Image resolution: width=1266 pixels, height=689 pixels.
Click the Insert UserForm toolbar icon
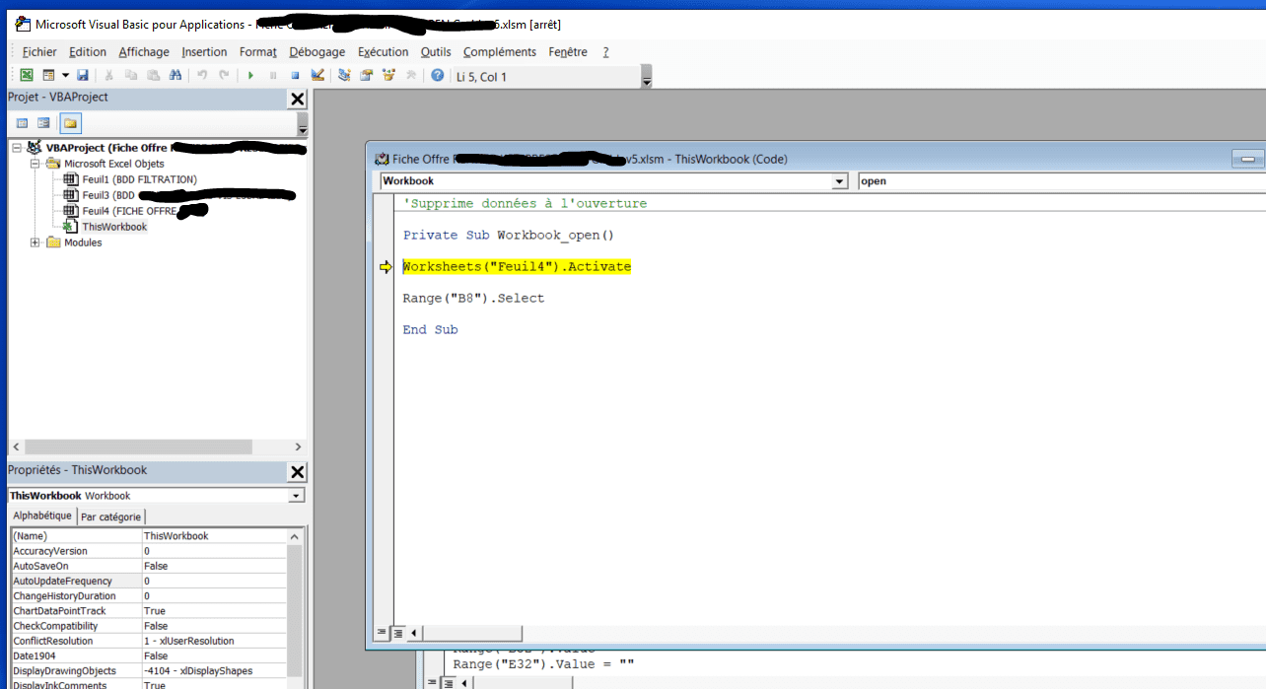pos(48,75)
